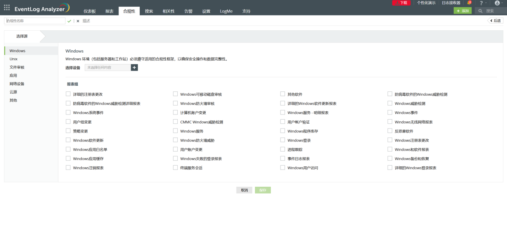The width and height of the screenshot is (507, 225).
Task: Open the 告警 alerts tab
Action: (188, 11)
